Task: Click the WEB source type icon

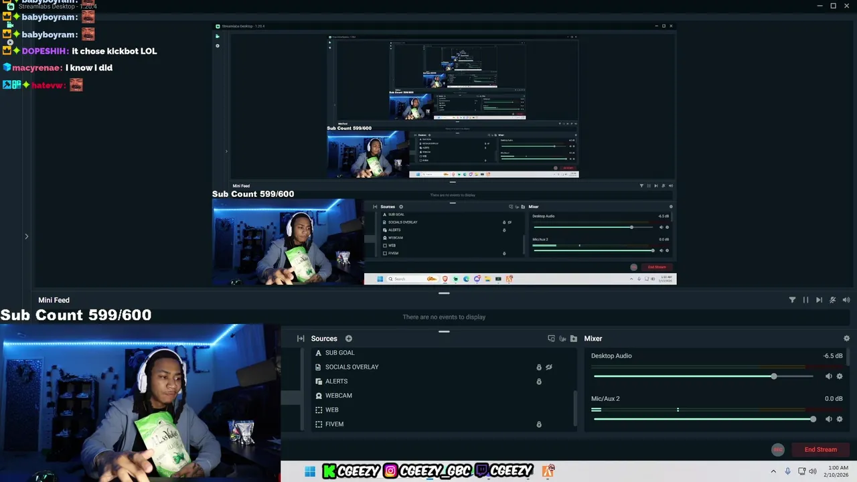Action: [x=319, y=410]
